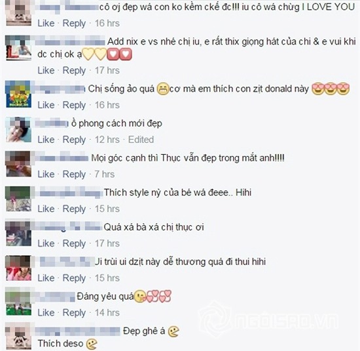Open '7 hrs' timestamp of Thục comment
Viewport: 360px width, 351px height.
(x=105, y=175)
